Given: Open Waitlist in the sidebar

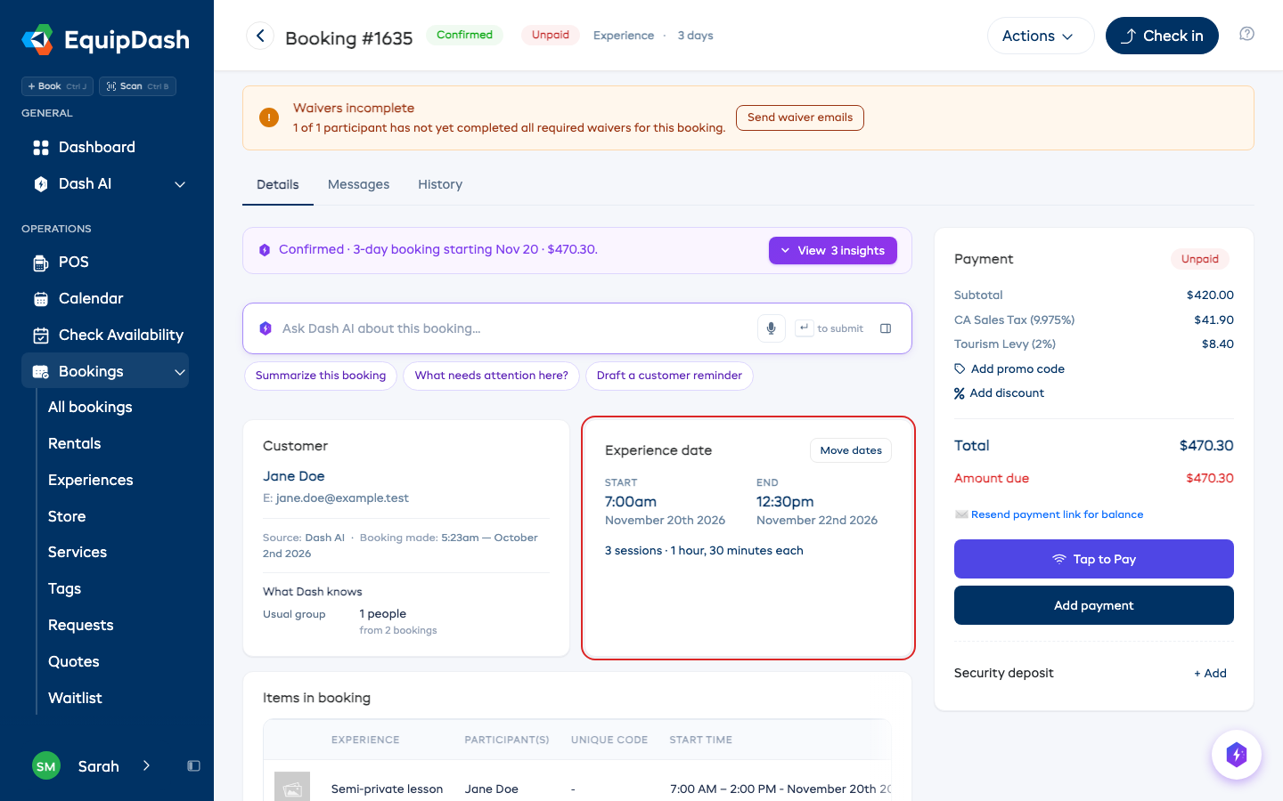Looking at the screenshot, I should coord(76,698).
